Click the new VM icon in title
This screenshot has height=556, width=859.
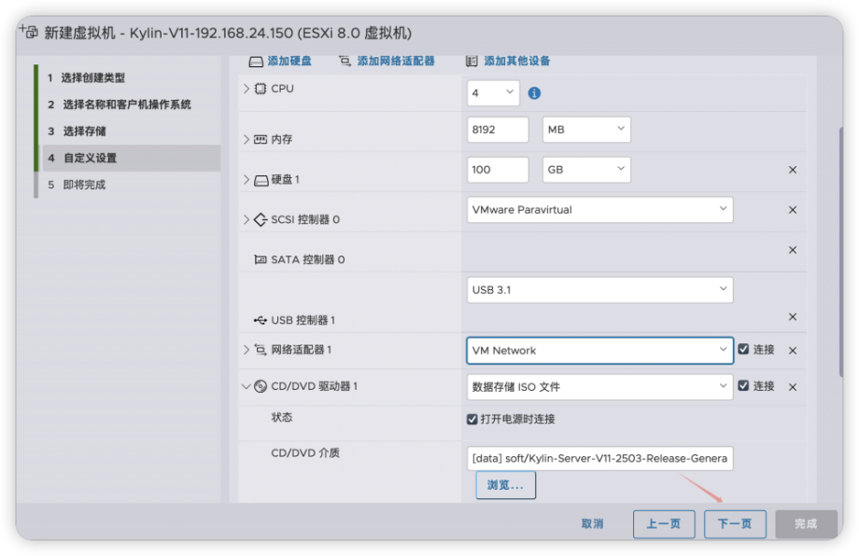click(29, 32)
